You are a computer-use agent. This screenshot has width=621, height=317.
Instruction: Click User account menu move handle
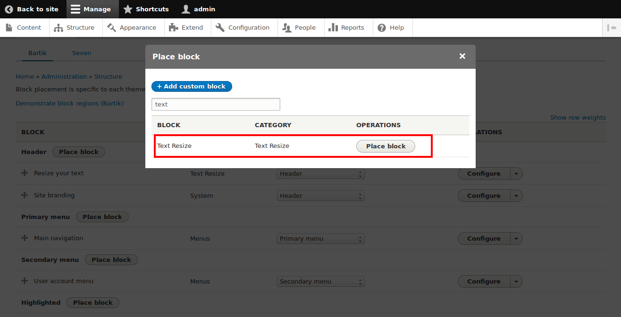(x=25, y=281)
